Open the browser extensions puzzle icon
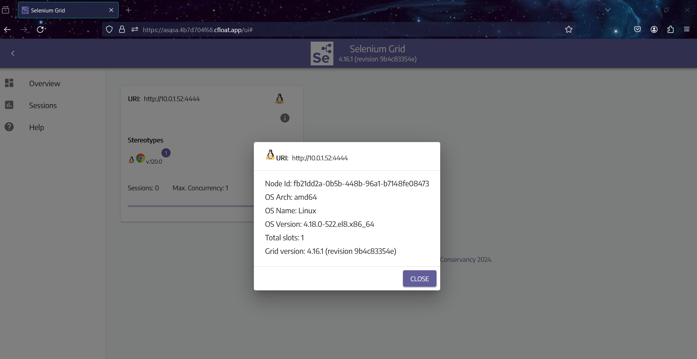Screen dimensions: 697x359 pos(670,30)
